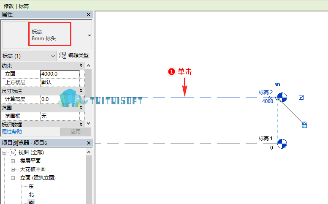Expand the 楼层平面 tree node

click(13, 161)
